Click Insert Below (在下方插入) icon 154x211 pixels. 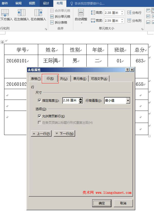point(5,13)
